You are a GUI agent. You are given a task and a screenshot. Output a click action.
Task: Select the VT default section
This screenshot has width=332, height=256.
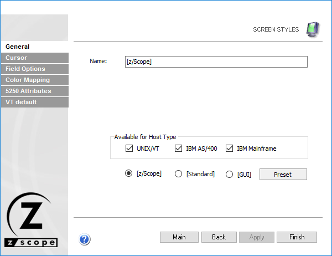click(35, 102)
